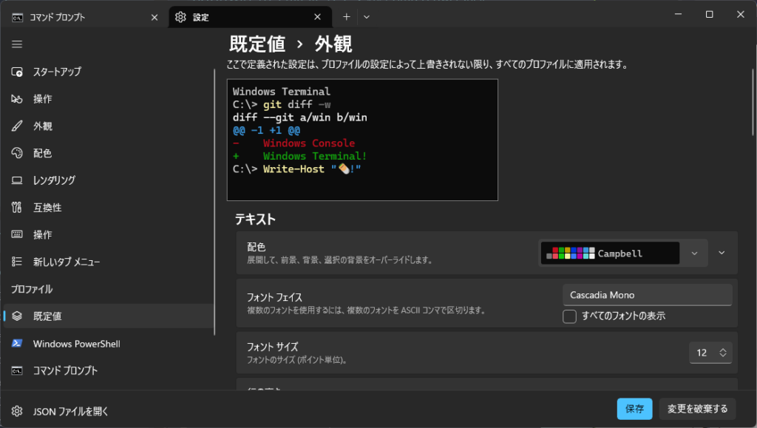The height and width of the screenshot is (428, 757).
Task: Open the Campbell color scheme dropdown
Action: tap(693, 253)
